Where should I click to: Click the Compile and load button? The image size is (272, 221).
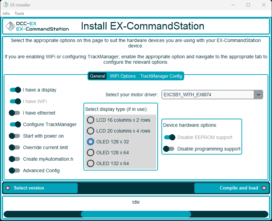(232, 188)
